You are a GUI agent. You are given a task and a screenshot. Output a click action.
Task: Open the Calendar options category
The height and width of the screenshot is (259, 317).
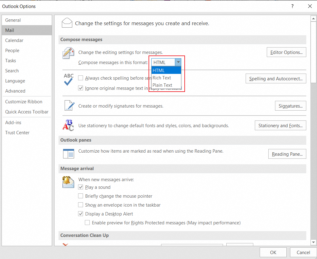click(x=27, y=40)
